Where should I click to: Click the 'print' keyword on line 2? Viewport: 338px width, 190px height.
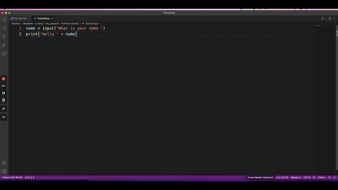(x=32, y=34)
